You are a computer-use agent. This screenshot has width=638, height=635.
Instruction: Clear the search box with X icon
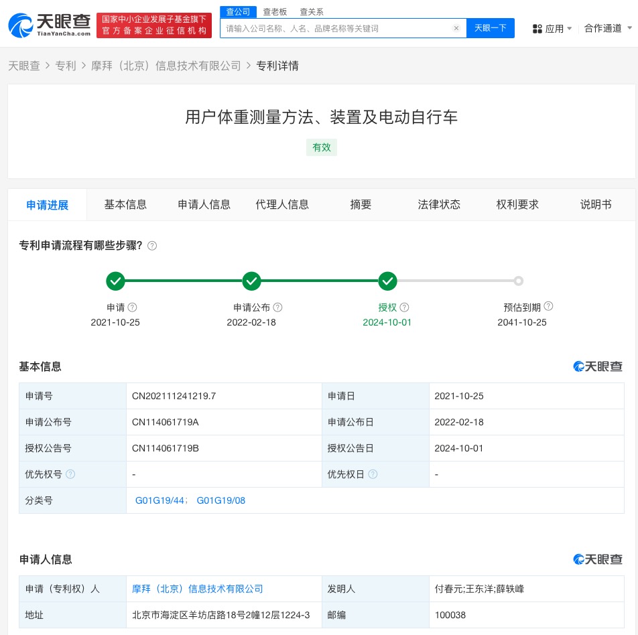click(x=456, y=28)
